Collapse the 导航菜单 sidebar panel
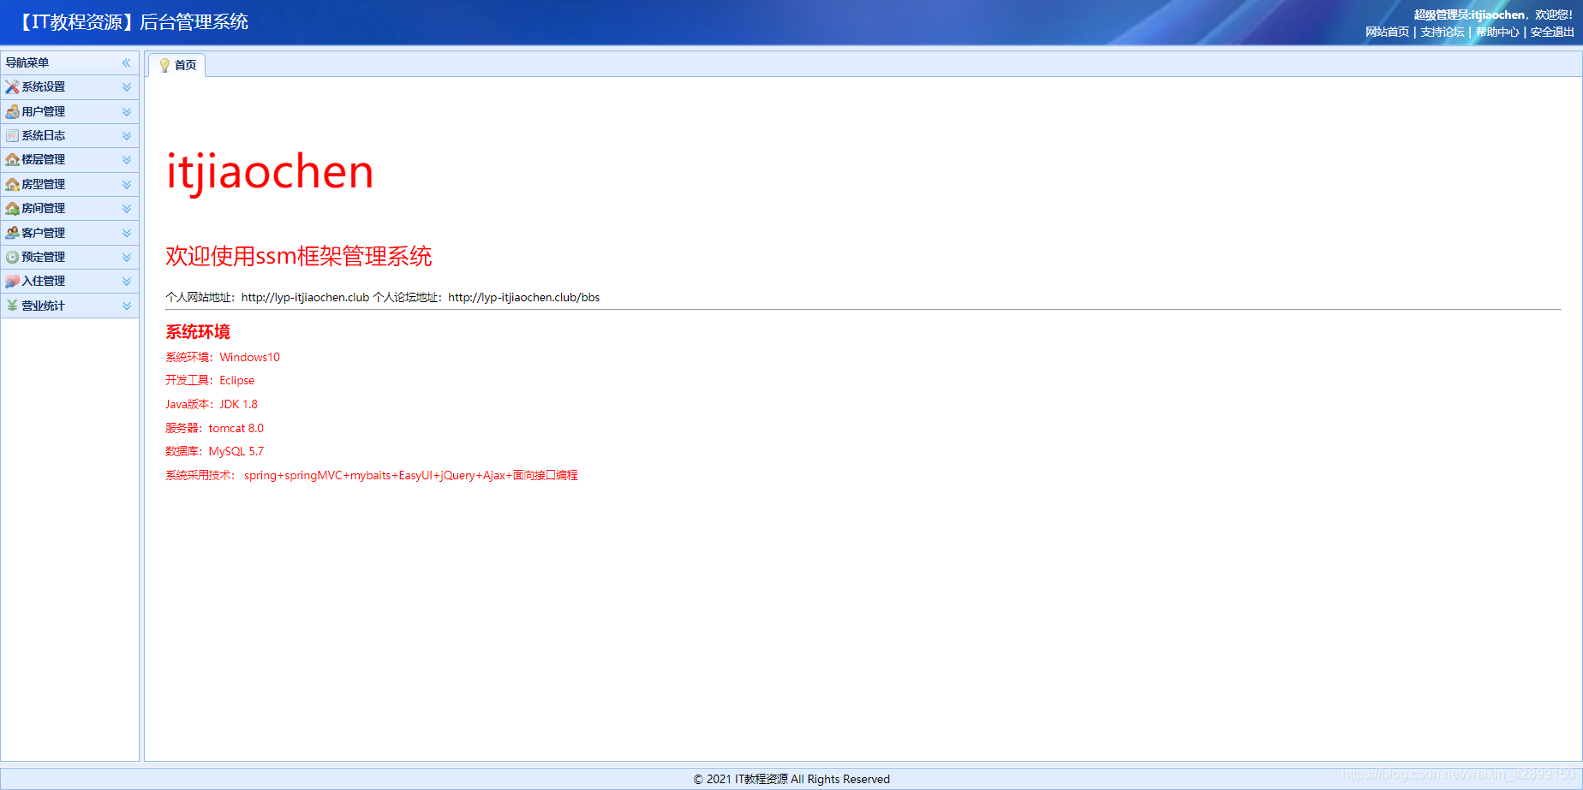Screen dimensions: 1583x790 click(x=127, y=62)
